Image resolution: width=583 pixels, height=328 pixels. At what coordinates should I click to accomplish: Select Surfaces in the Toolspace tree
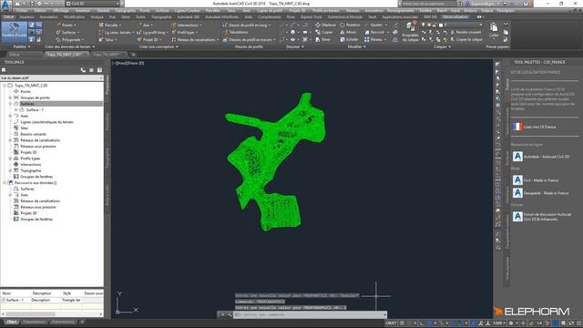(27, 104)
